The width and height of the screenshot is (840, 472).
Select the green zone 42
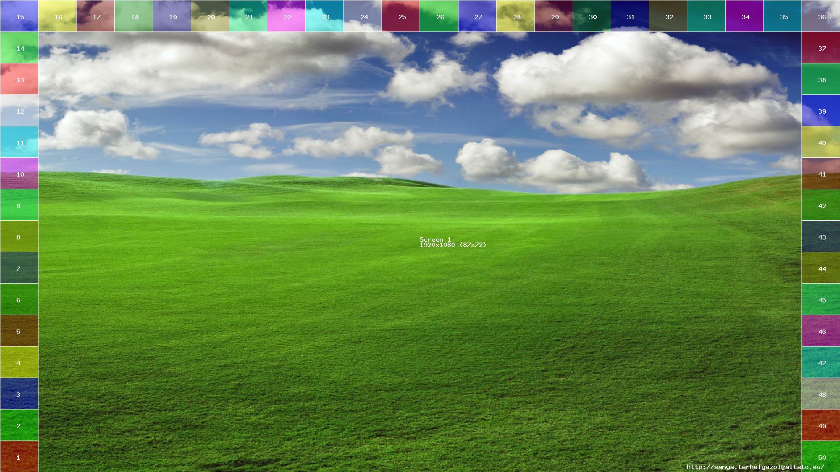click(821, 205)
